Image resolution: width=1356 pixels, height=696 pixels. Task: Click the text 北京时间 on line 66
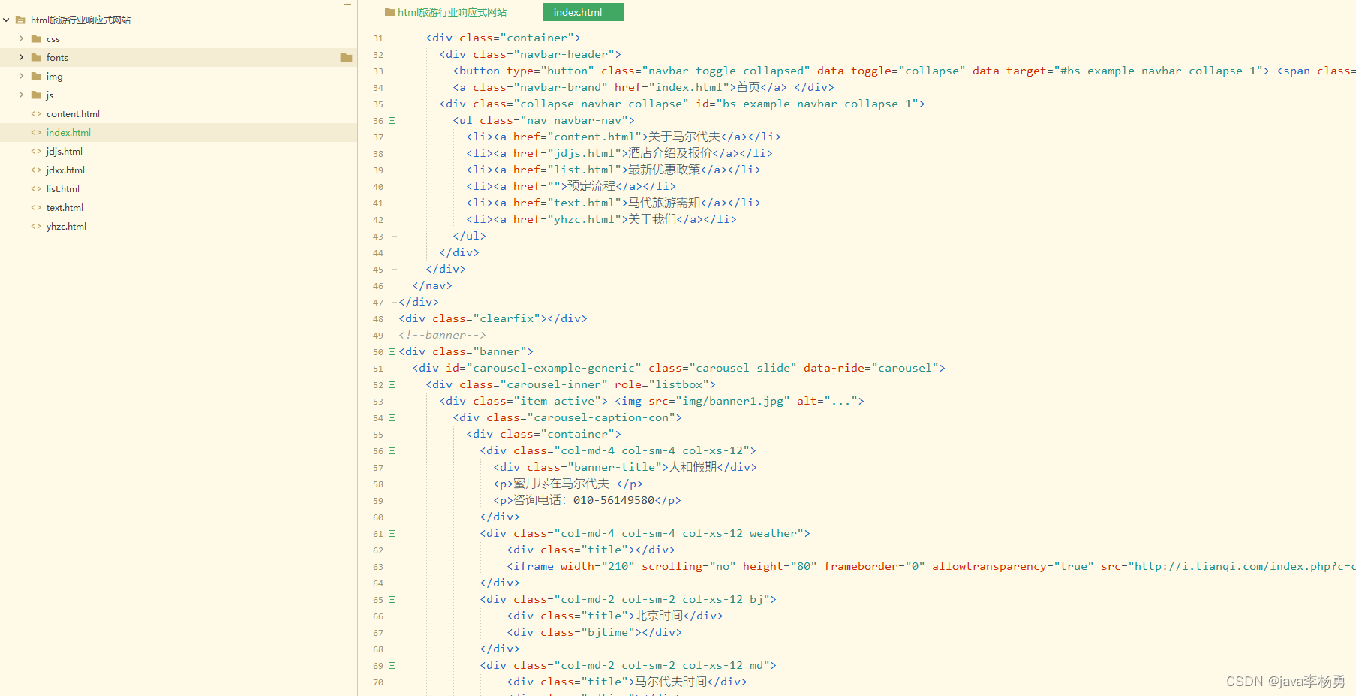pos(660,616)
